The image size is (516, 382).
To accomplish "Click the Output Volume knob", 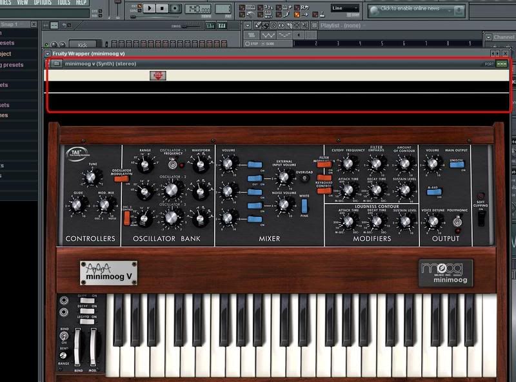I will (432, 164).
